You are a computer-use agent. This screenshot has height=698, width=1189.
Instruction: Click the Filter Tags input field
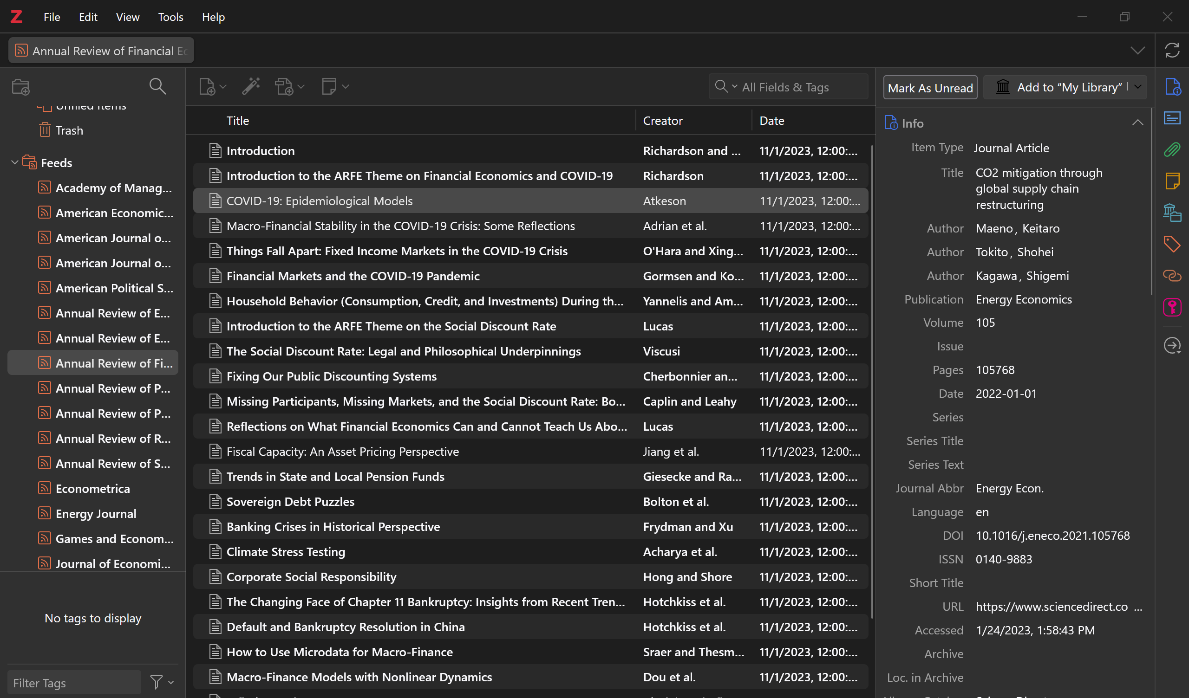click(x=75, y=682)
